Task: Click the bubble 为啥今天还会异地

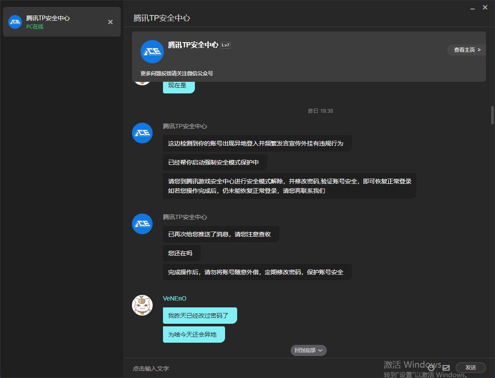Action: [194, 335]
